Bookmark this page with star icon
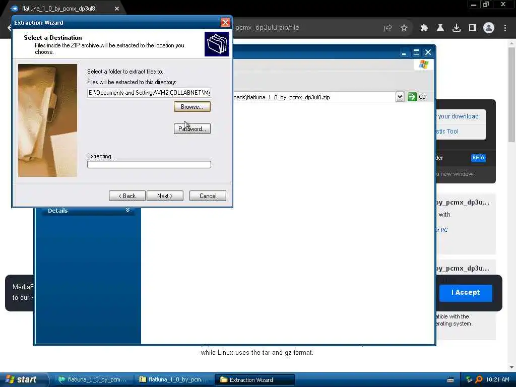 (404, 28)
